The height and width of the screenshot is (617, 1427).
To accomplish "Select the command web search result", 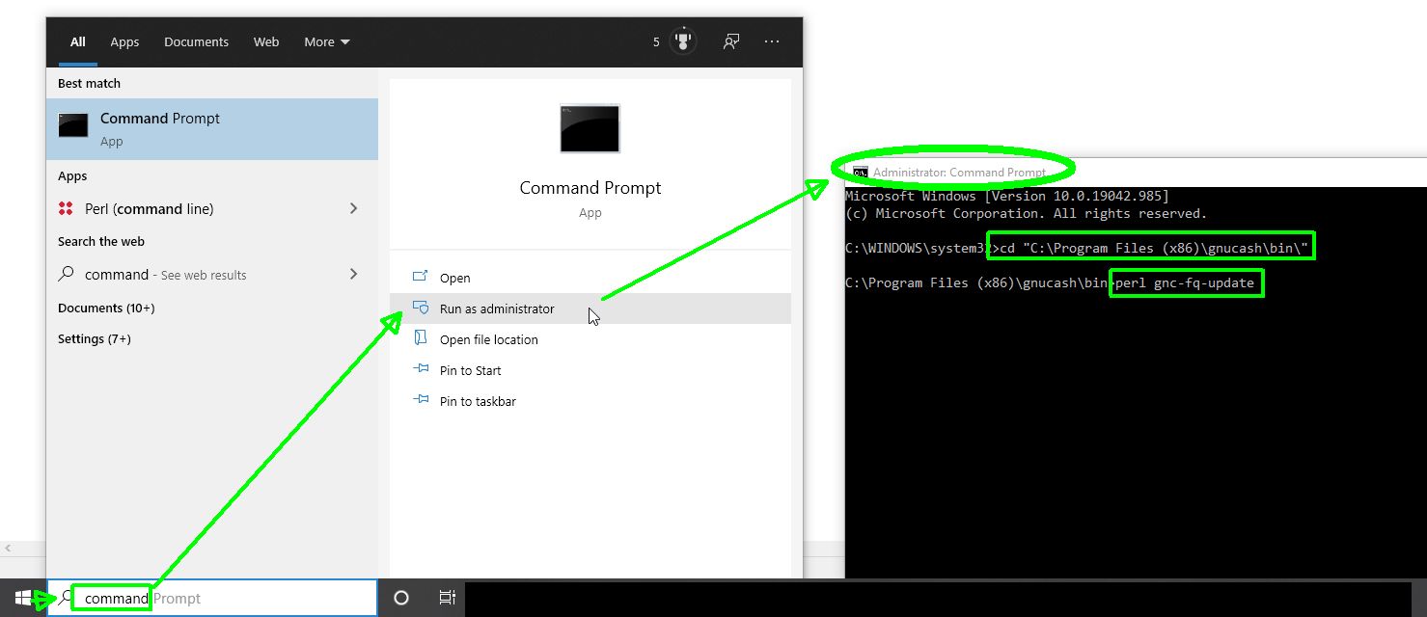I will click(x=212, y=274).
